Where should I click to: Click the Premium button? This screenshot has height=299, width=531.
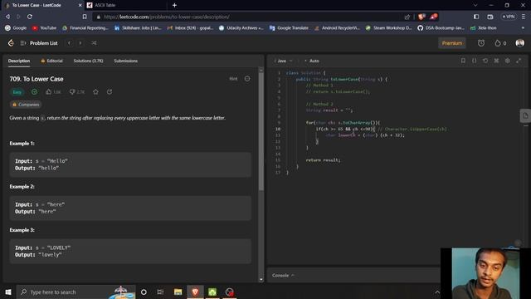tap(452, 43)
